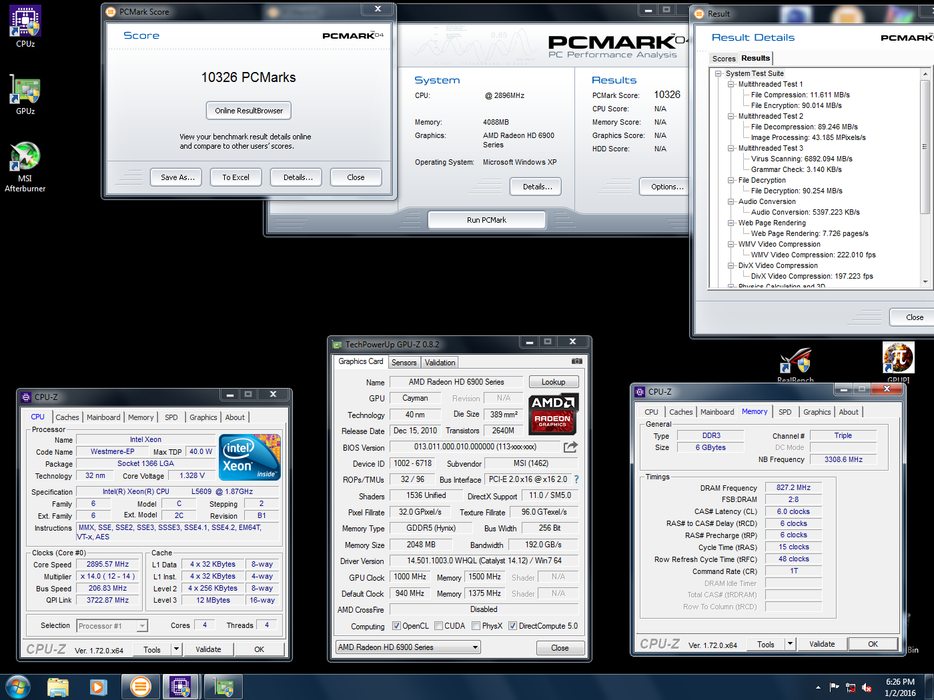
Task: Click the bus interface question mark in GPU-Z
Action: tap(576, 479)
